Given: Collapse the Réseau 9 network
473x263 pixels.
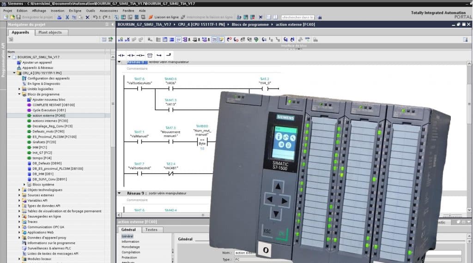Looking at the screenshot, I should 119,193.
